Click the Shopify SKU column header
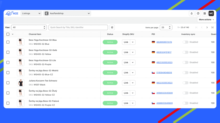 (128, 34)
